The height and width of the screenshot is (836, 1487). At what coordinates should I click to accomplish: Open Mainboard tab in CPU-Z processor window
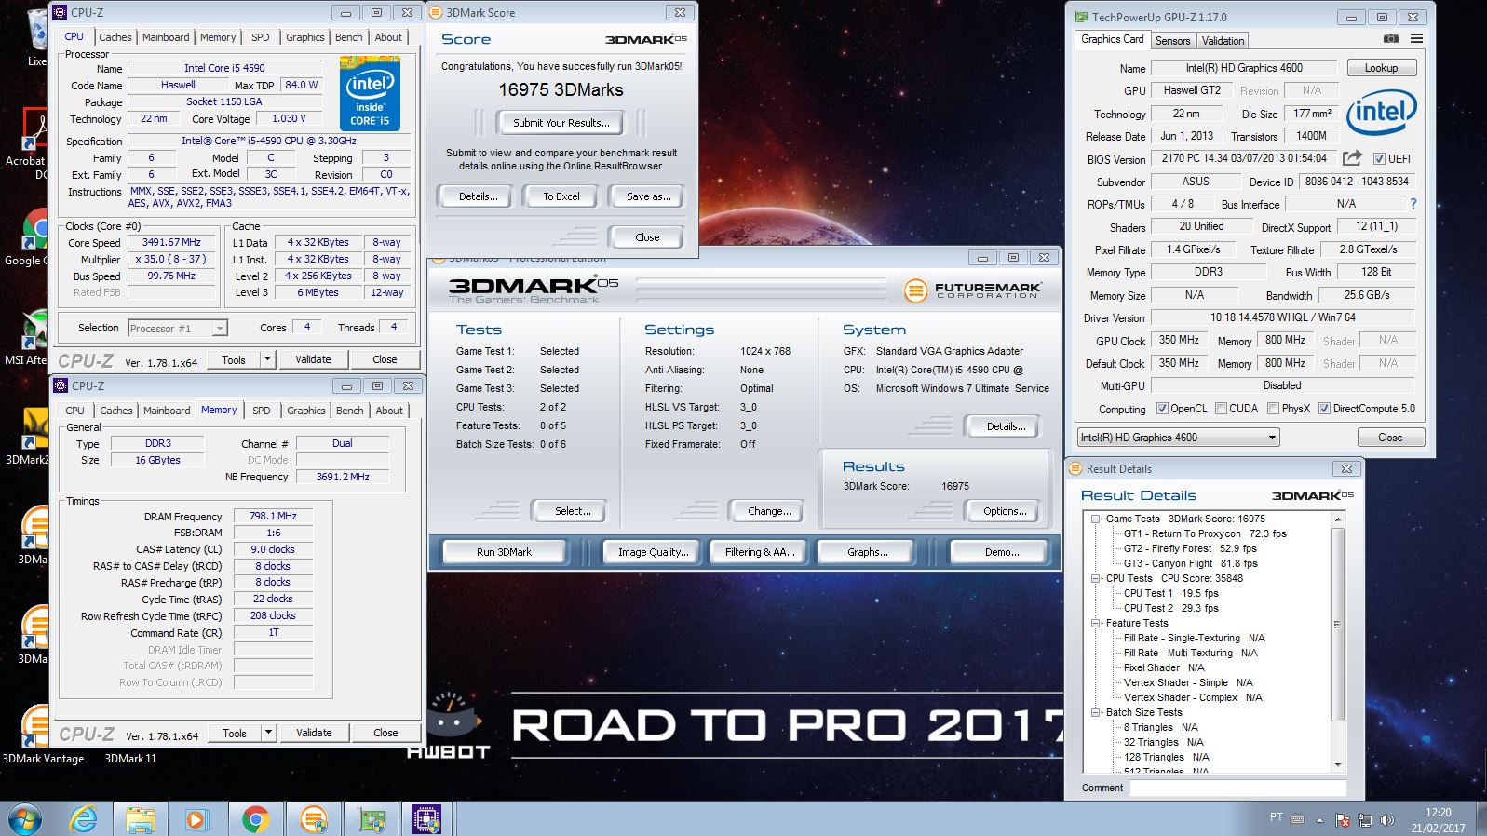pyautogui.click(x=166, y=37)
